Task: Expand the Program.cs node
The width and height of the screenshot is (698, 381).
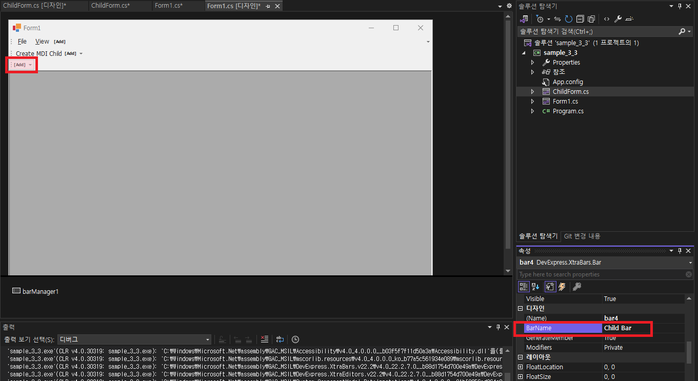Action: point(532,111)
